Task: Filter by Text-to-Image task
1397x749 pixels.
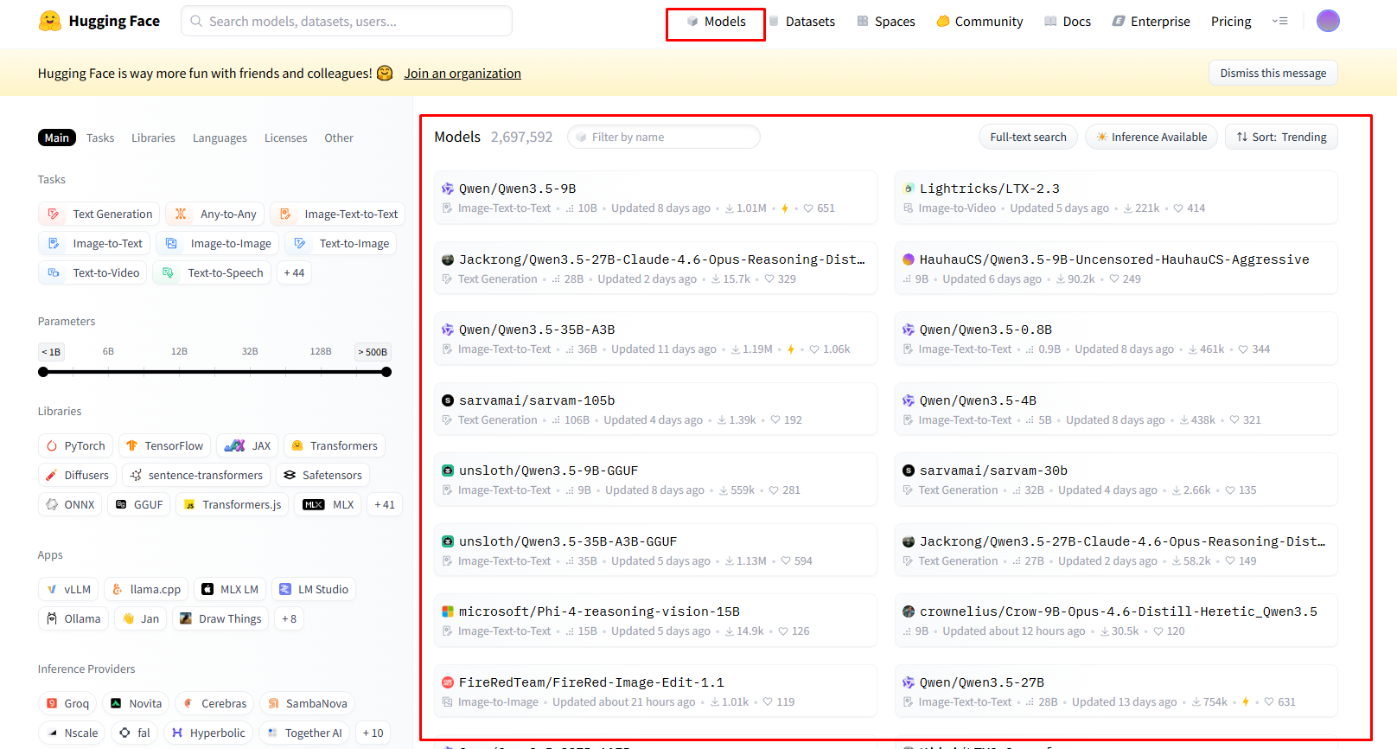Action: coord(341,243)
